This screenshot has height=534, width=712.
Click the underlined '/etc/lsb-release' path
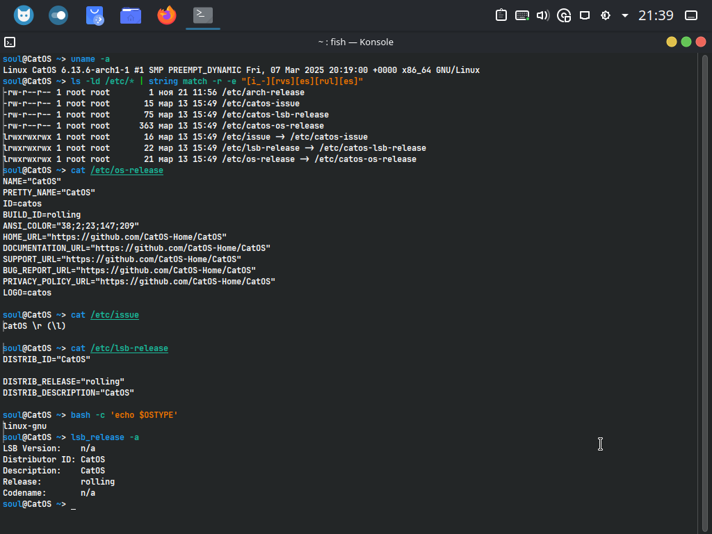[129, 348]
